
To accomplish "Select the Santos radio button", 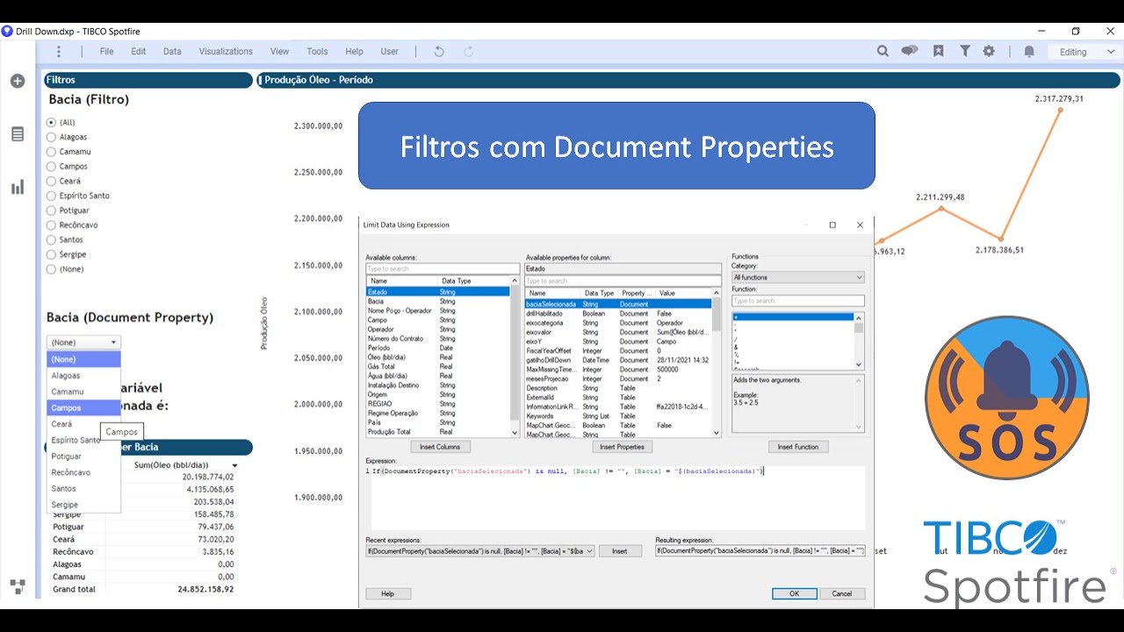I will tap(51, 240).
